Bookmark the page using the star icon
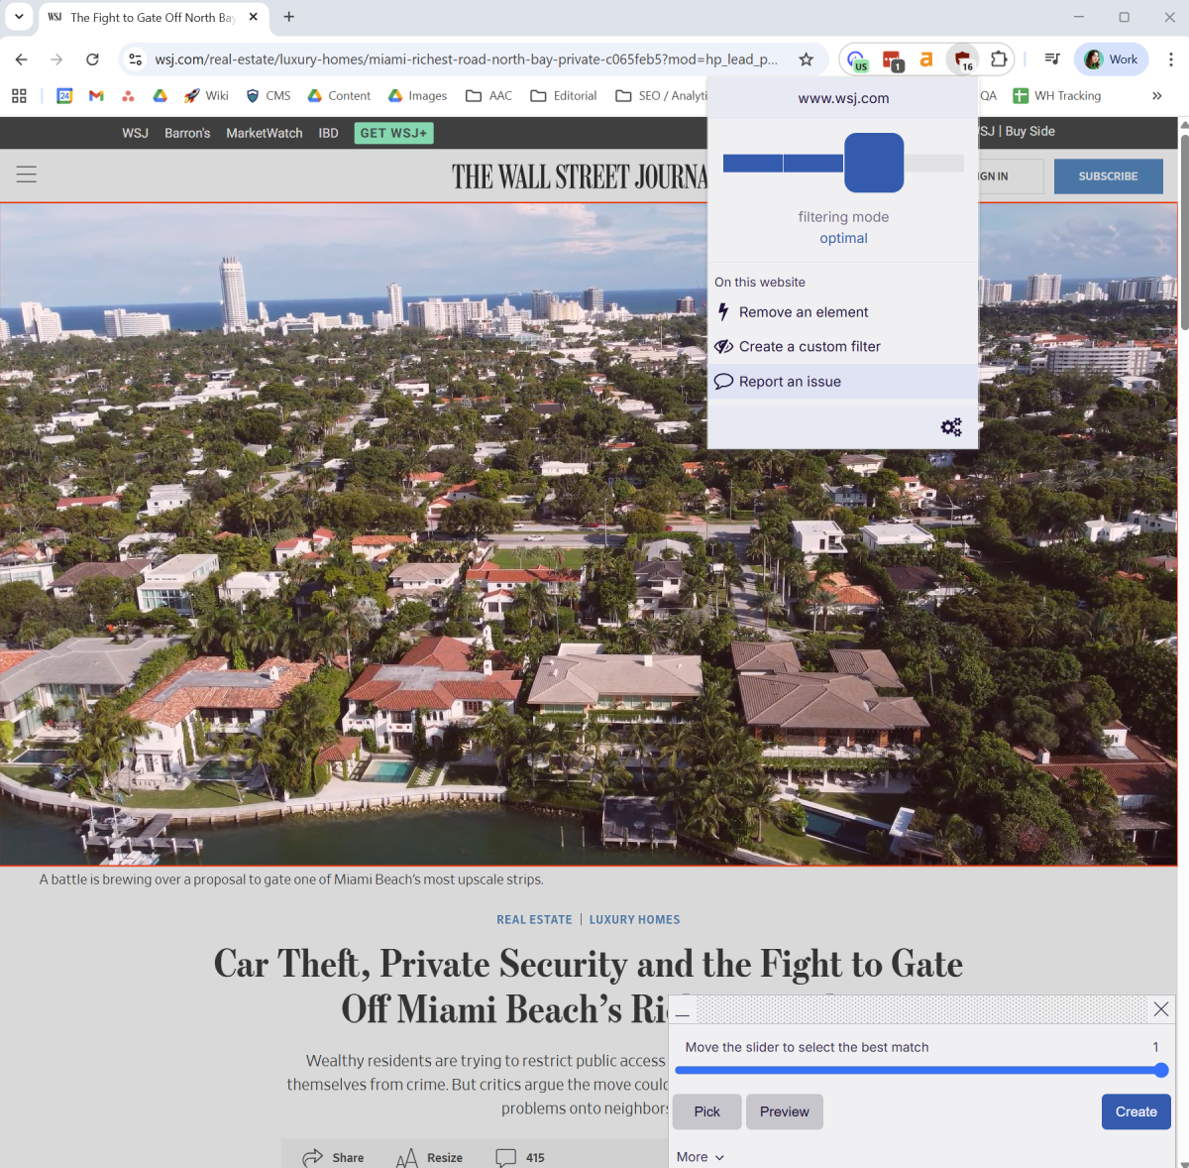 pos(807,58)
